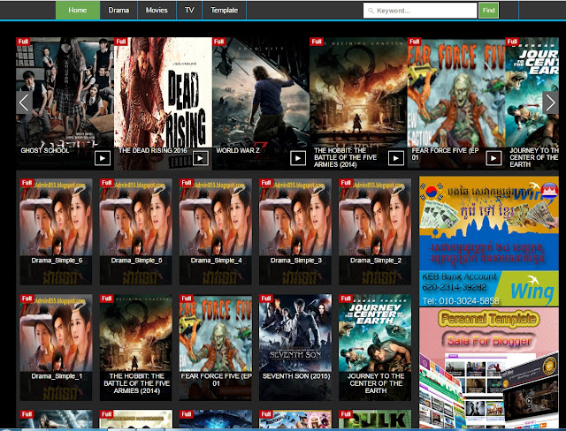
Task: Open Seventh Son (2015) poster
Action: click(295, 347)
